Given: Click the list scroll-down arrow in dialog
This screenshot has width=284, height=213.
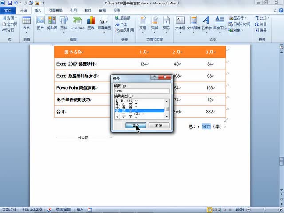Looking at the screenshot, I should 167,117.
